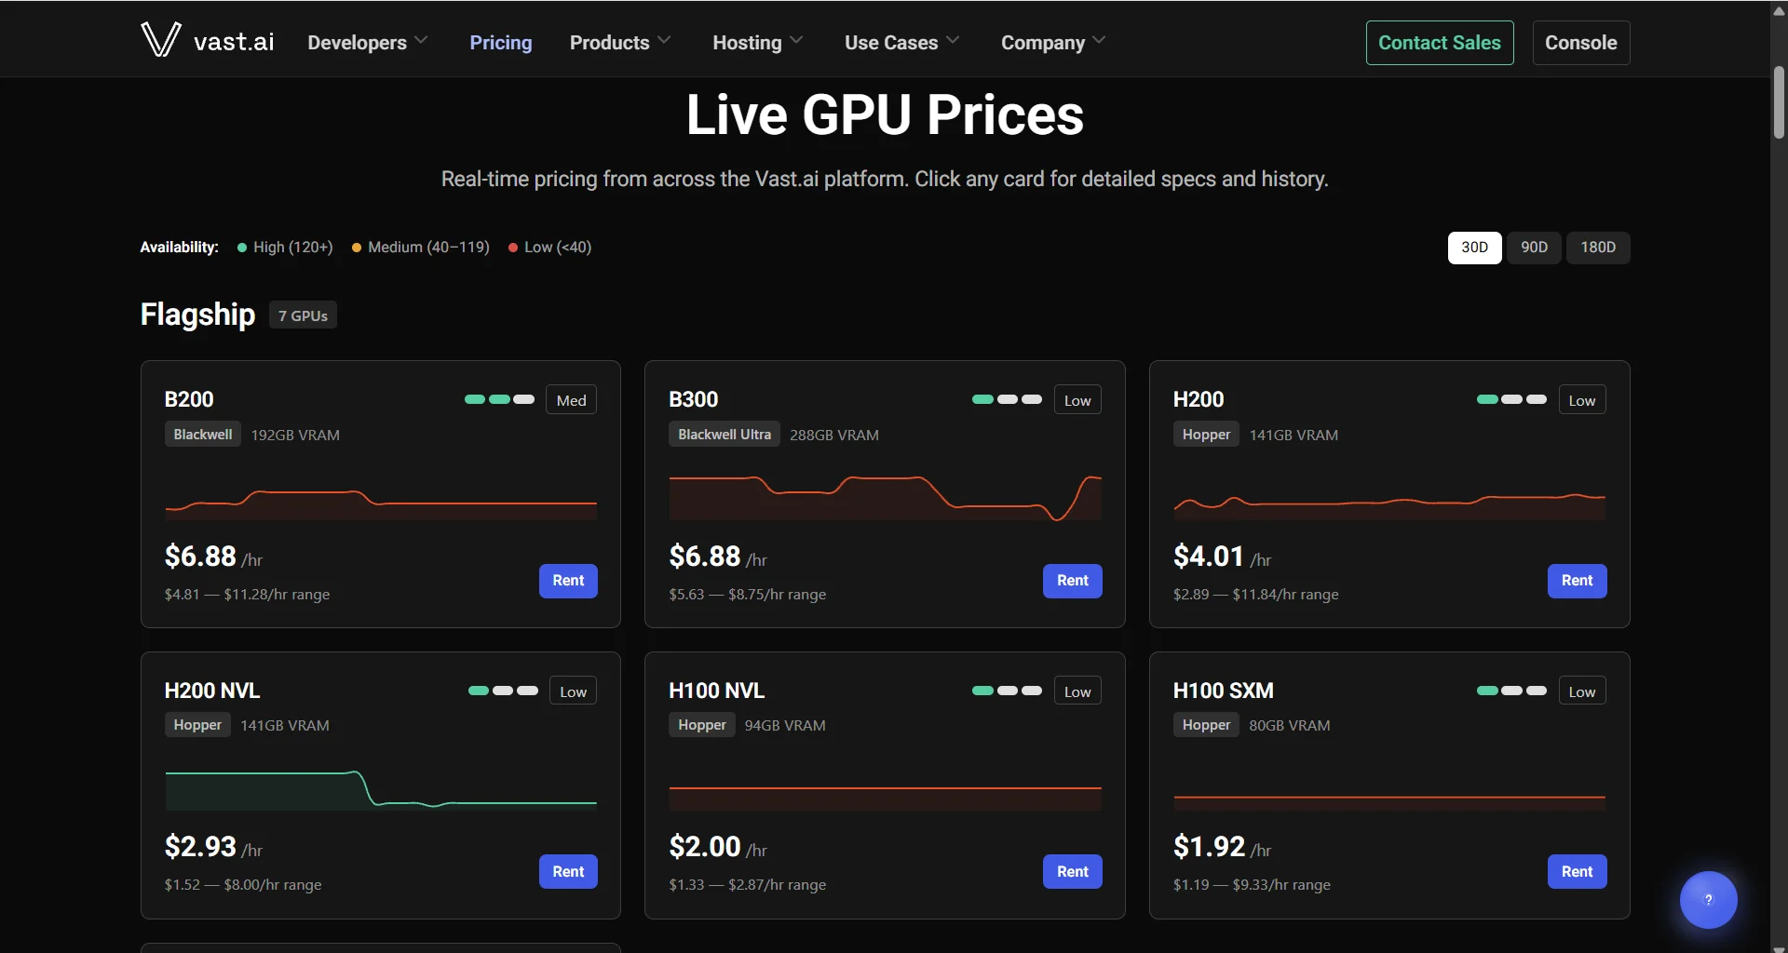
Task: Click the vast.ai logo icon
Action: click(x=160, y=40)
